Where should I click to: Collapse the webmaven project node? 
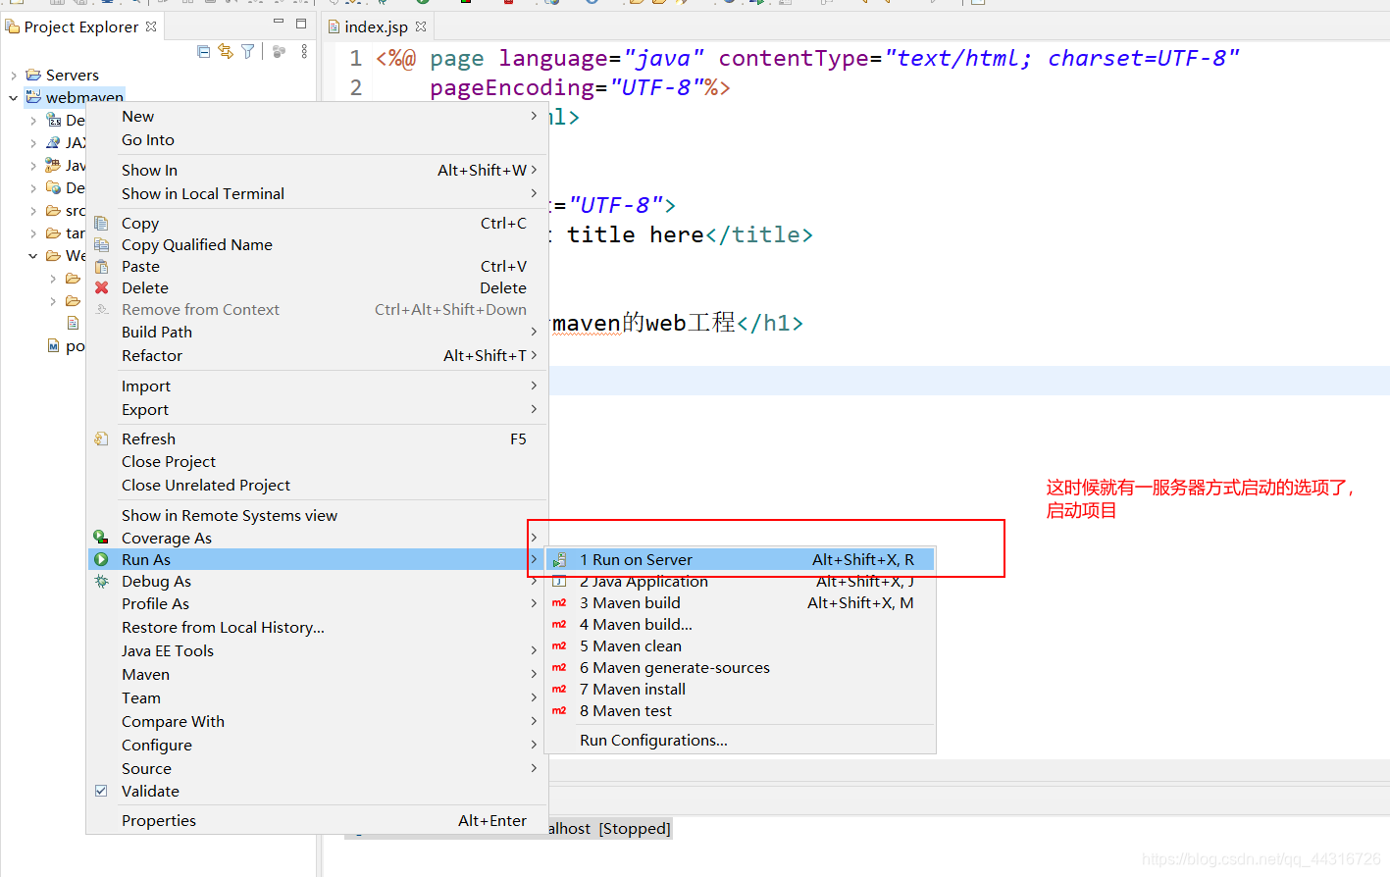(x=13, y=97)
